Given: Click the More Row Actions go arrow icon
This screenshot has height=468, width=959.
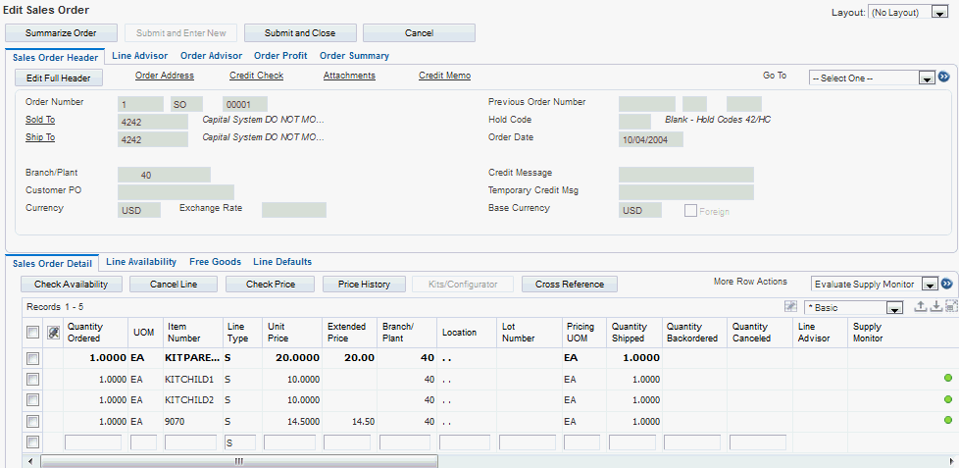Looking at the screenshot, I should [x=946, y=284].
